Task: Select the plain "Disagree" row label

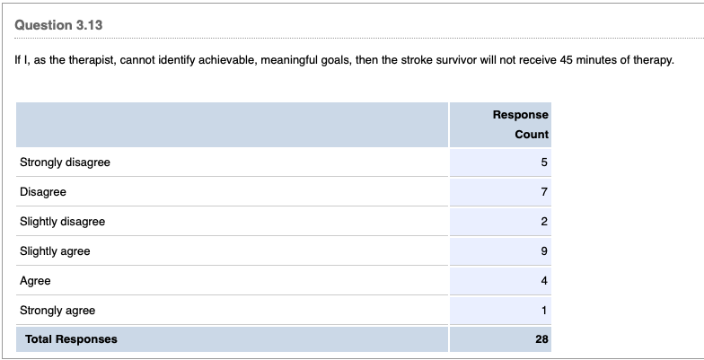Action: [x=43, y=192]
